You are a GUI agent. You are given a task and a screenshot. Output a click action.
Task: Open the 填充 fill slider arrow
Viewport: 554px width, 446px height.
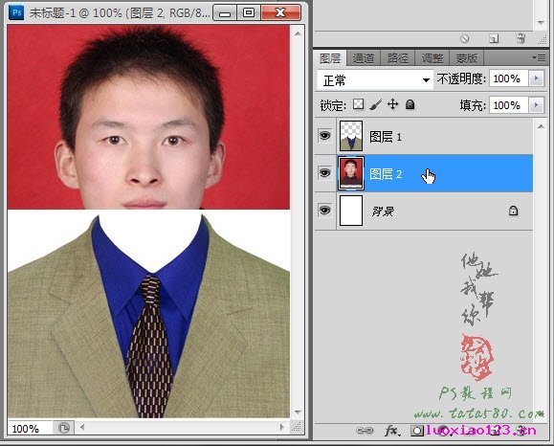tap(537, 105)
